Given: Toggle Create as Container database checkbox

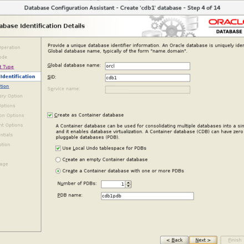Looking at the screenshot, I should pyautogui.click(x=50, y=115).
